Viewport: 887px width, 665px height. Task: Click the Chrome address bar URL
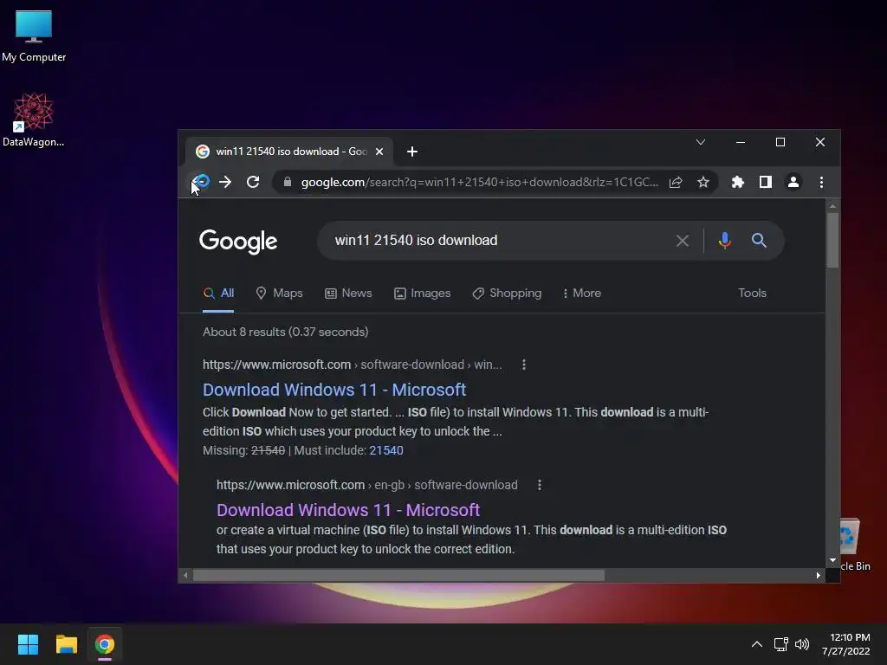tap(480, 182)
